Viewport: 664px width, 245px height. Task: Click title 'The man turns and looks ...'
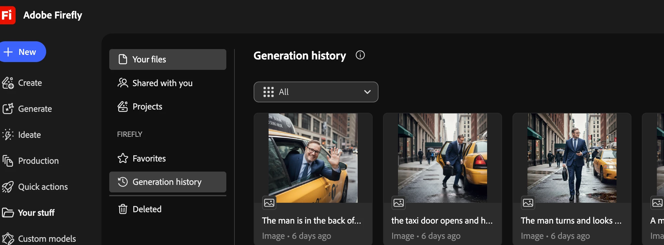571,221
